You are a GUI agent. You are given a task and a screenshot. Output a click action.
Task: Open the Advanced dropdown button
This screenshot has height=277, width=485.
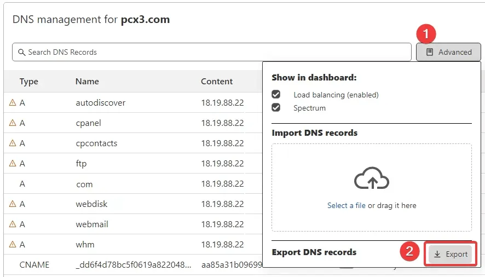(x=448, y=52)
